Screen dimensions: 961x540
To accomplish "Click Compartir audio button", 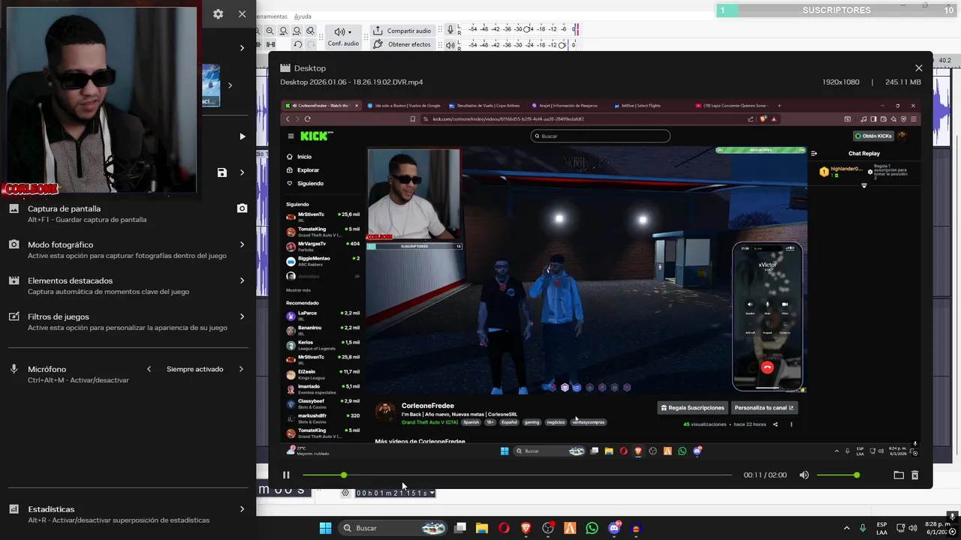I will point(402,31).
